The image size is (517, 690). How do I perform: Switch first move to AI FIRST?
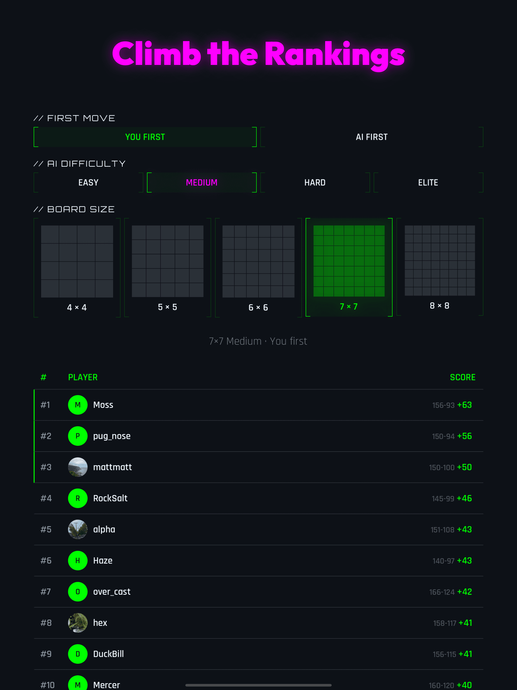coord(372,137)
